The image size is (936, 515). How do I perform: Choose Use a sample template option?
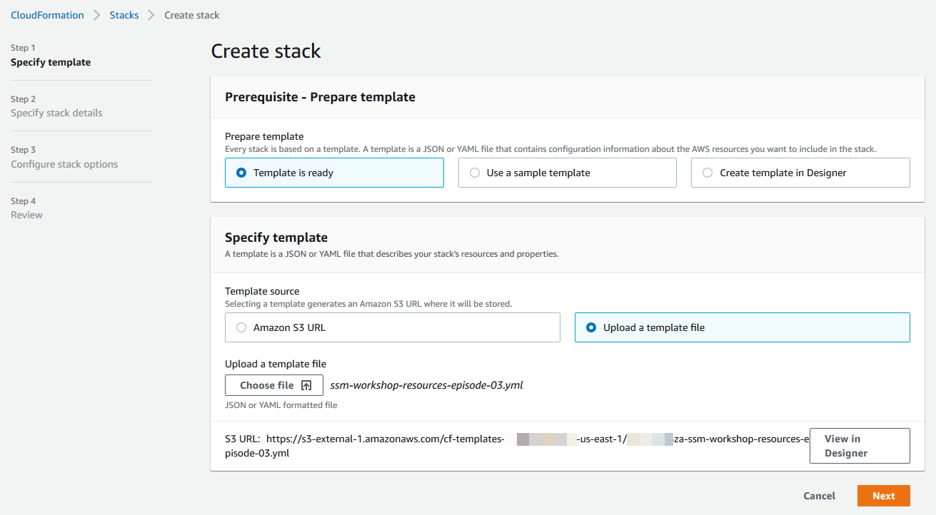tap(567, 173)
